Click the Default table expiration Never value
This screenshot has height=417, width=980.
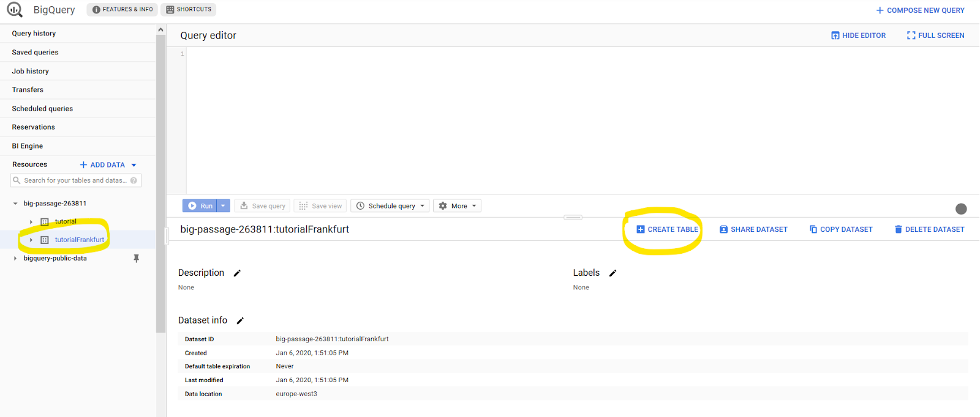click(x=285, y=367)
